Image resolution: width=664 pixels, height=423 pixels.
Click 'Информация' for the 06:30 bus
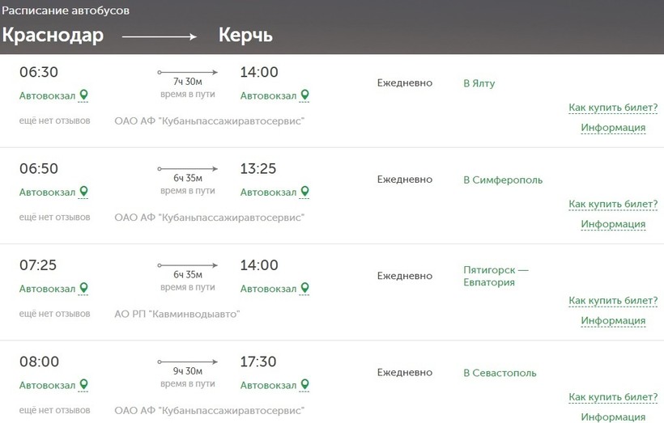click(613, 128)
